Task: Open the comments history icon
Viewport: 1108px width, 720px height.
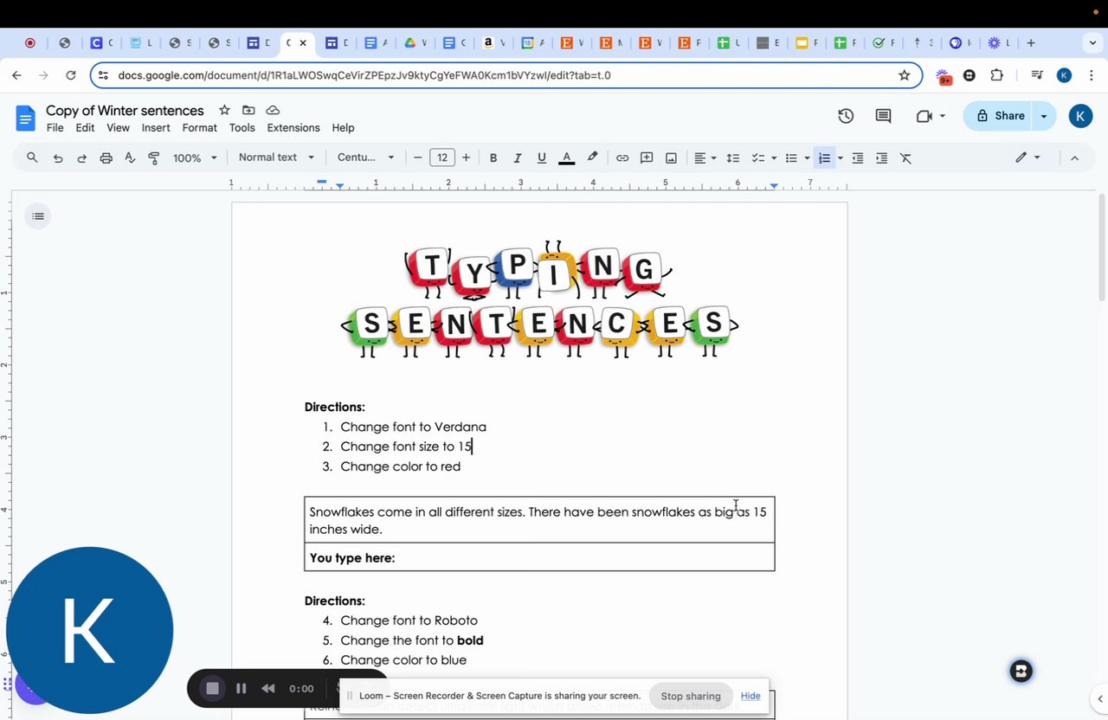Action: [x=883, y=116]
